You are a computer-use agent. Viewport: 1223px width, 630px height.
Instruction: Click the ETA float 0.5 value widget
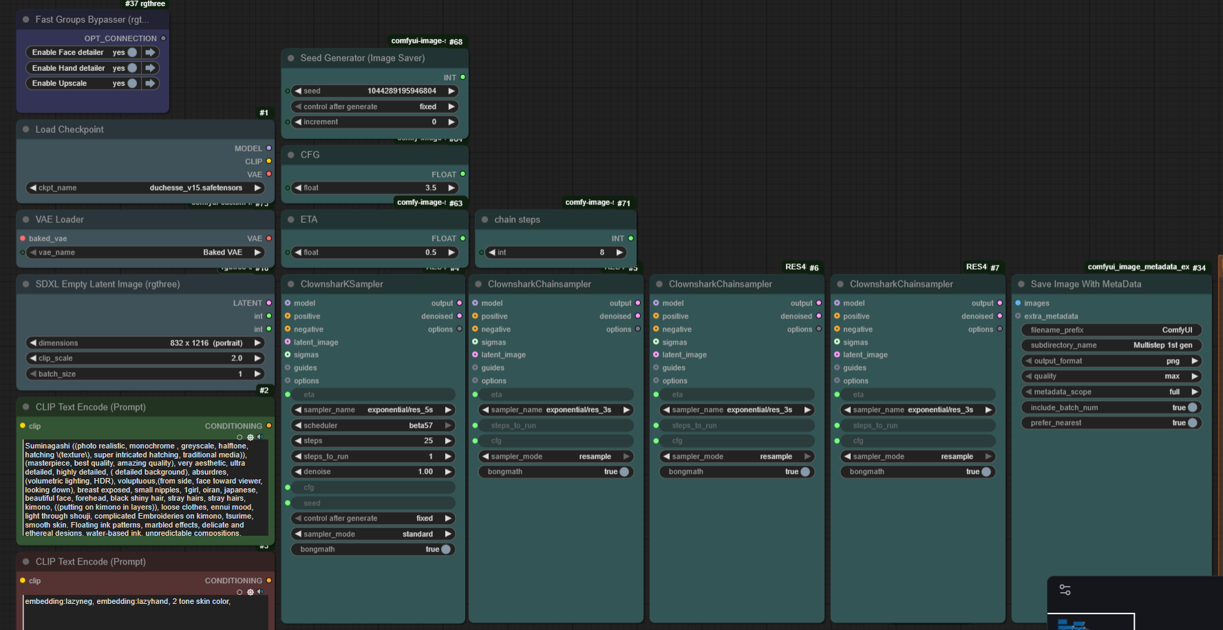(374, 252)
